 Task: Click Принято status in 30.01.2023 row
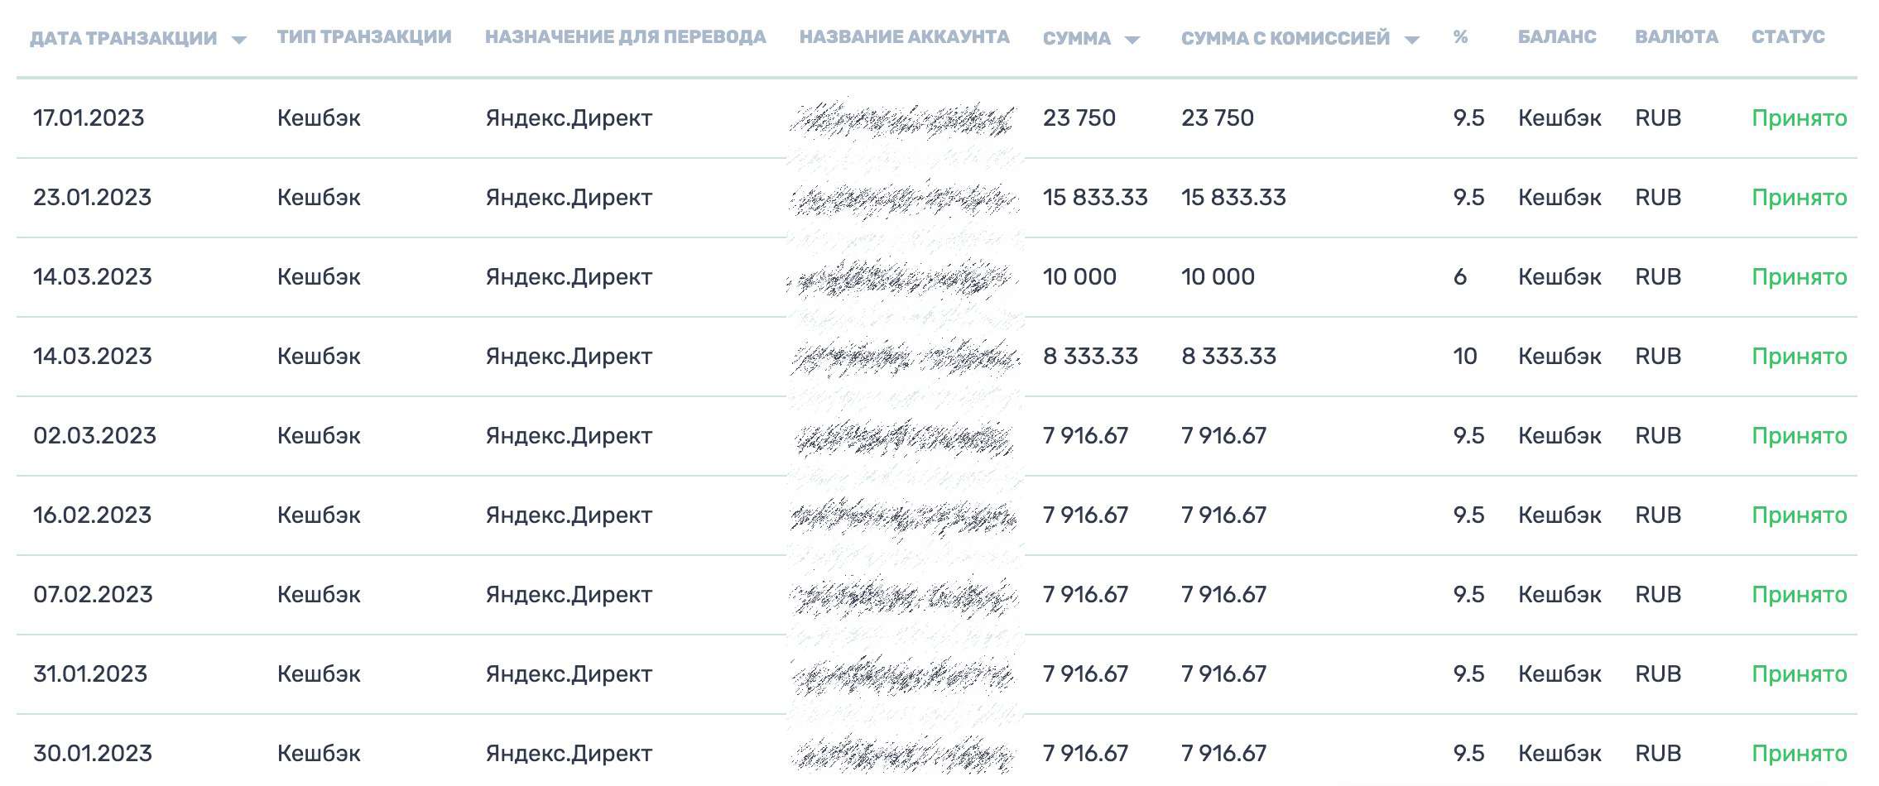pyautogui.click(x=1800, y=754)
